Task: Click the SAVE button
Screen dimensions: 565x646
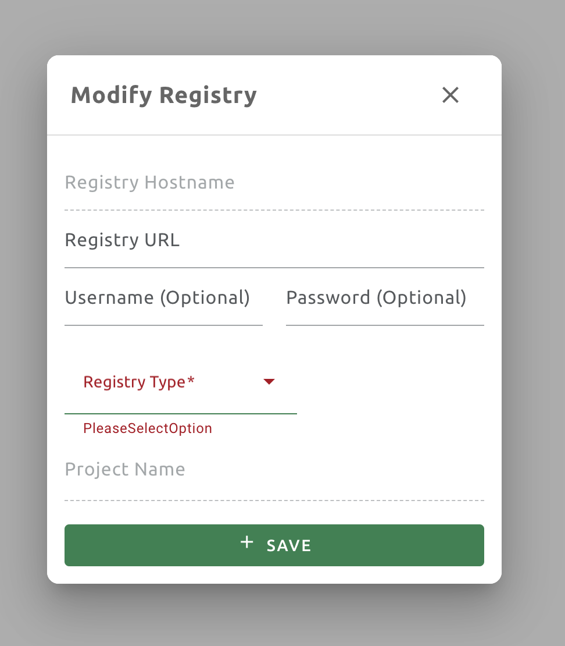Action: point(274,545)
